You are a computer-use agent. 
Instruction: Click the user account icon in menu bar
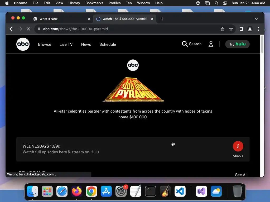[198, 3]
